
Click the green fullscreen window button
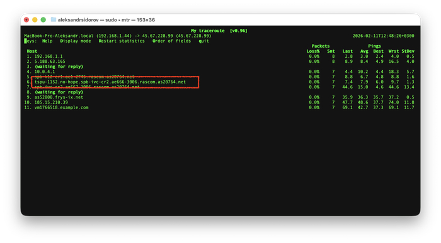(x=43, y=19)
